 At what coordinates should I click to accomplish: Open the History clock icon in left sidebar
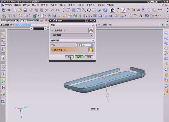(3, 67)
